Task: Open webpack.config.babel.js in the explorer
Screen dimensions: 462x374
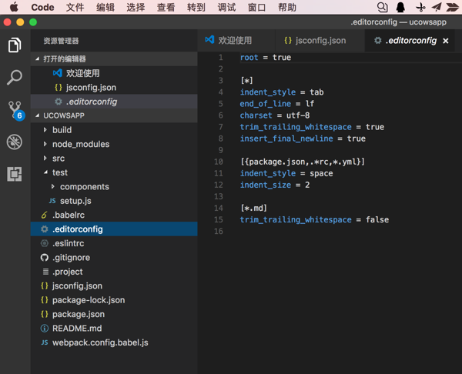Action: pos(99,342)
